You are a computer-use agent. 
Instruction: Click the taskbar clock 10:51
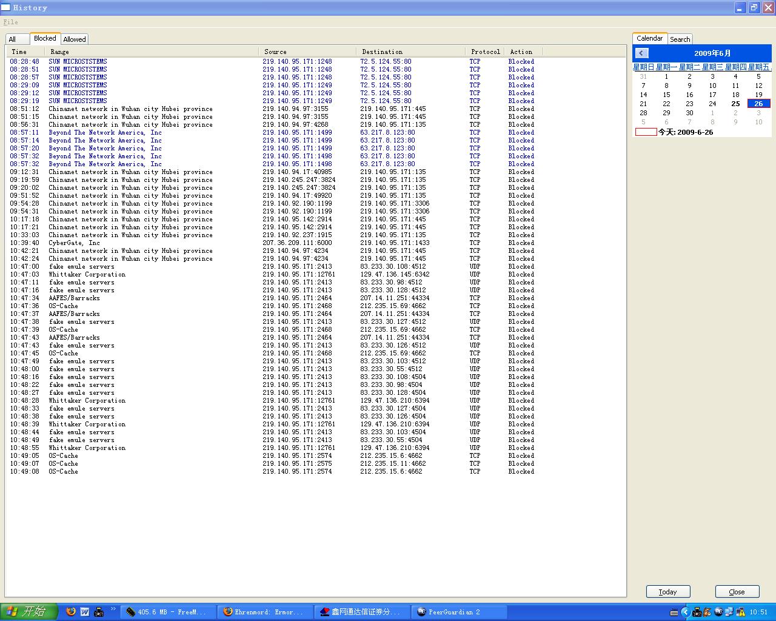coord(759,613)
